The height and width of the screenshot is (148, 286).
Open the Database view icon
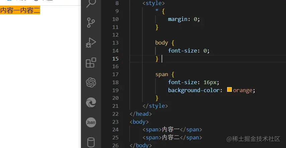91,142
